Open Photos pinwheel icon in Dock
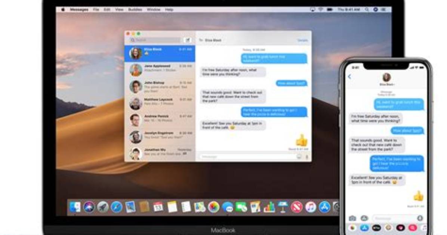 [213, 207]
